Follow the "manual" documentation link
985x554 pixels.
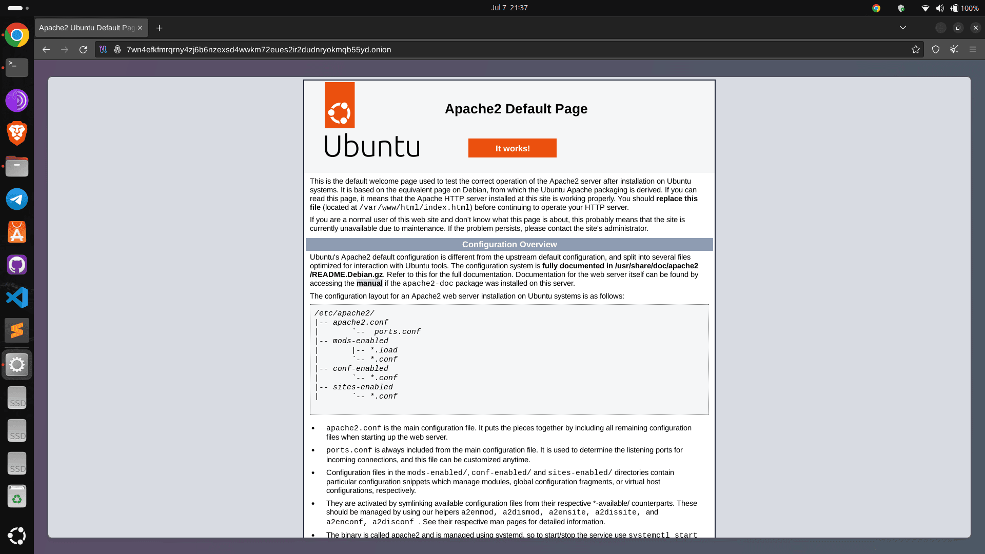click(369, 283)
